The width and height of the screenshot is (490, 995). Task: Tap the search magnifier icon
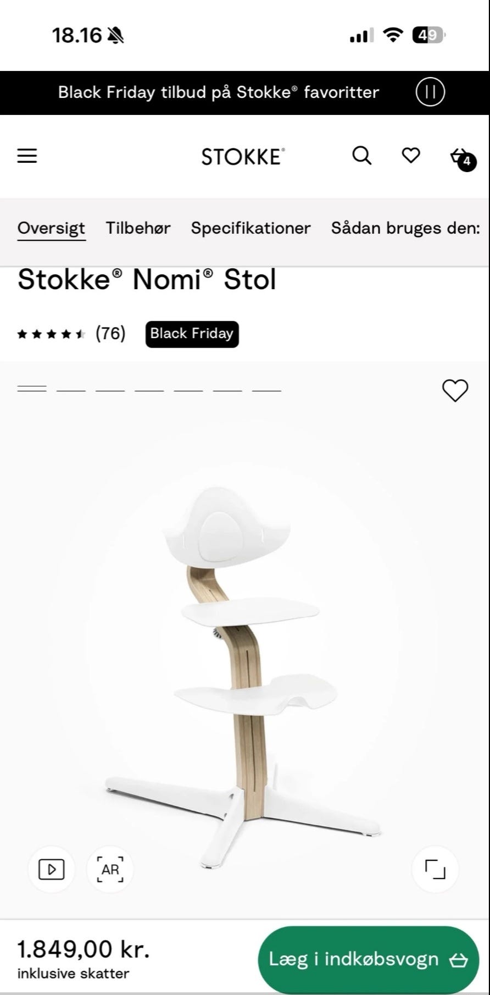pos(361,156)
